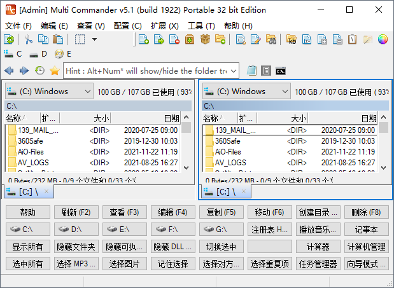Click the pack archive box icon
The width and height of the screenshot is (394, 288).
pos(190,39)
